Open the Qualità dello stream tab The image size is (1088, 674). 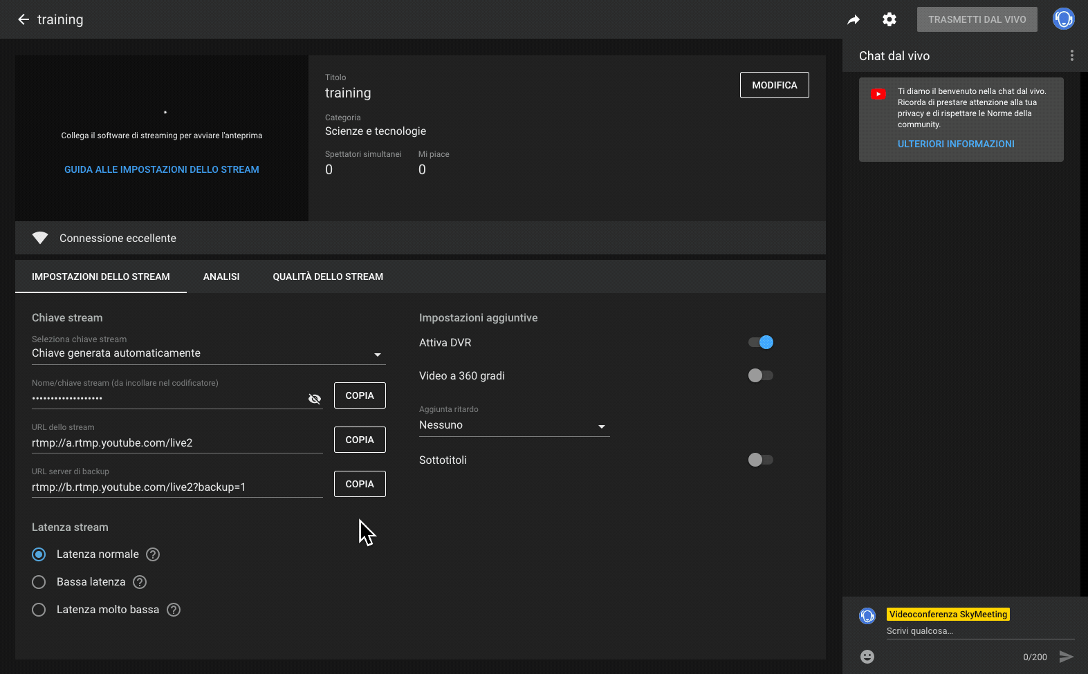tap(328, 277)
